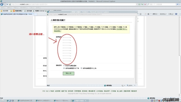The image size is (181, 102).
Task: Click the red Stop loading icon
Action: [145, 5]
